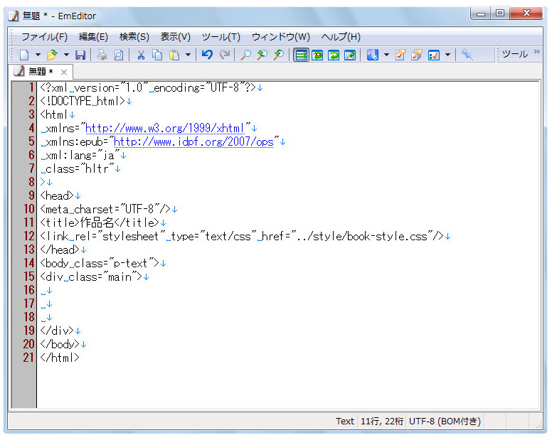Click the Open file folder icon

pos(52,55)
